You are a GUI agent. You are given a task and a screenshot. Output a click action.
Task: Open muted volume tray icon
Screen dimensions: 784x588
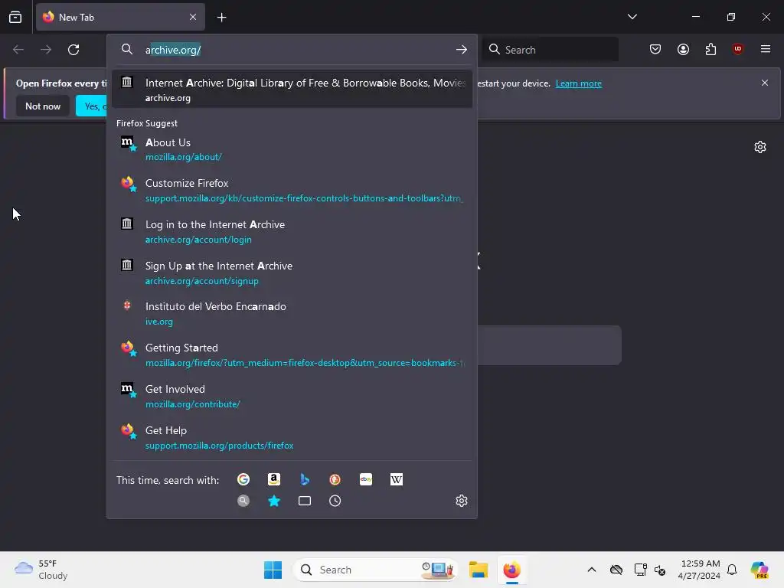tap(660, 570)
